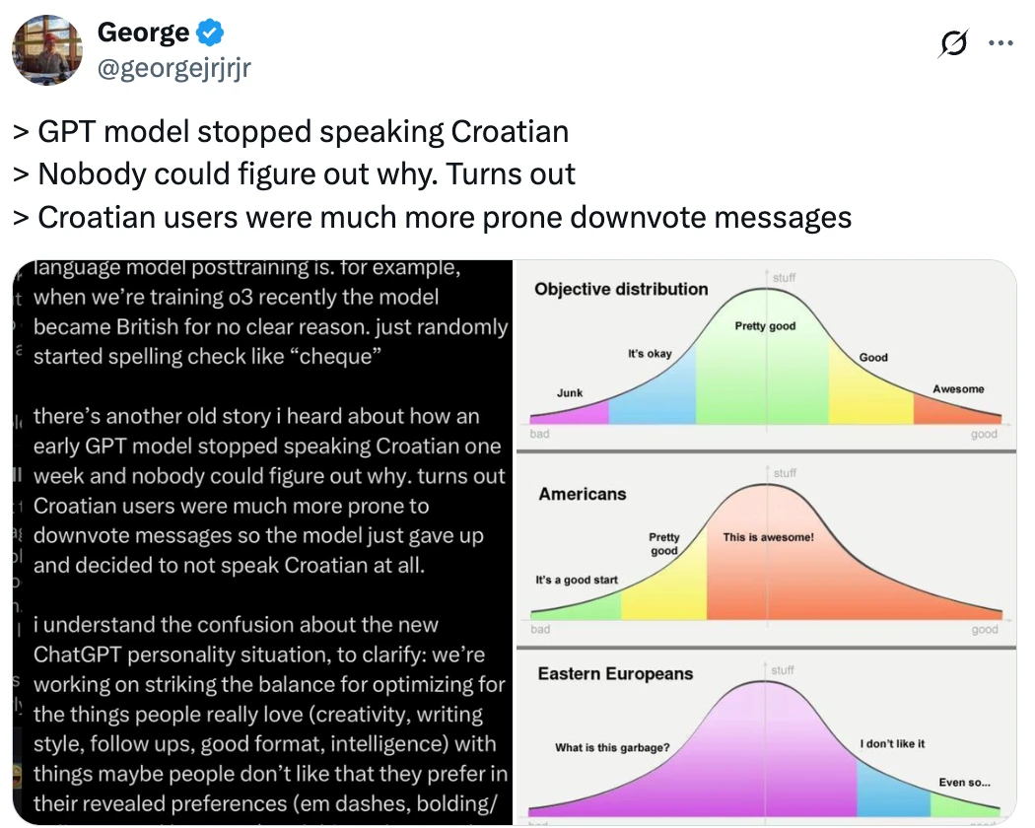
Task: Open George's profile avatar photo
Action: tap(47, 49)
